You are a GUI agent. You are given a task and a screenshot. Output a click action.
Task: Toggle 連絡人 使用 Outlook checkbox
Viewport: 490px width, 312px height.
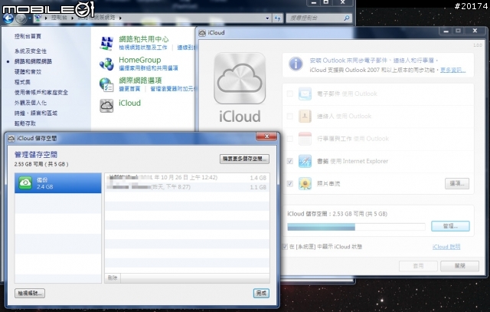point(289,116)
